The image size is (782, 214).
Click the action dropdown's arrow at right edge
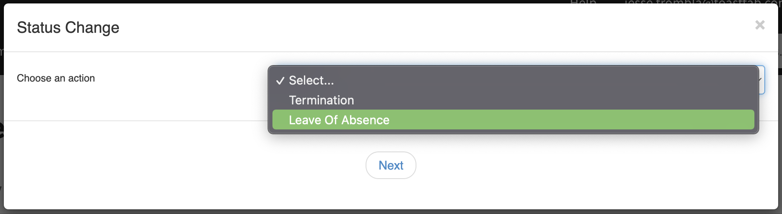pyautogui.click(x=761, y=80)
